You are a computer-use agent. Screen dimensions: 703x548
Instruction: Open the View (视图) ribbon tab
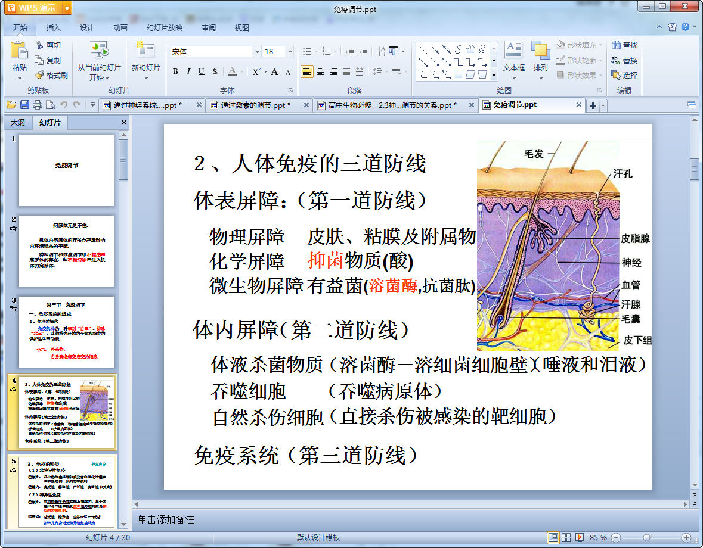coord(241,28)
